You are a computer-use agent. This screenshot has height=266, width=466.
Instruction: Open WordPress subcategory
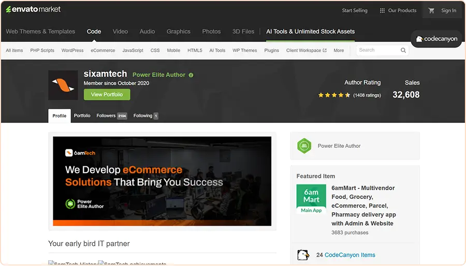coord(72,51)
